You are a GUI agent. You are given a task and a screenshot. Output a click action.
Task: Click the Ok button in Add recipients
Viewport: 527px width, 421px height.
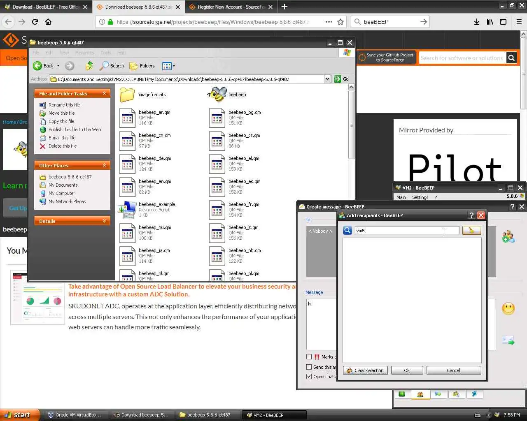(x=407, y=370)
